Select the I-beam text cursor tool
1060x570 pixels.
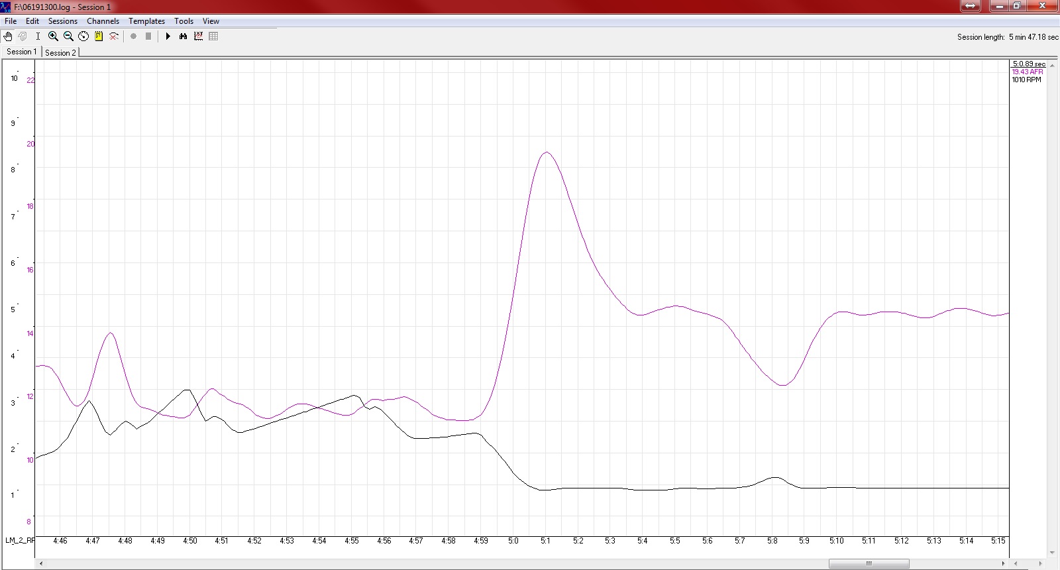pos(38,36)
